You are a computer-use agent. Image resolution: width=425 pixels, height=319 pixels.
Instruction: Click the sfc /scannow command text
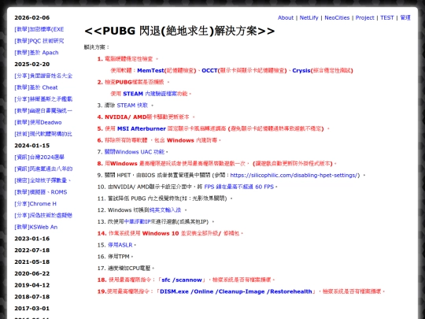point(182,280)
